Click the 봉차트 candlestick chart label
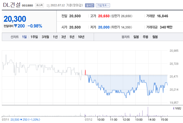The image size is (183, 123). click(x=126, y=37)
